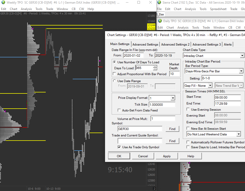Screen dimensions: 245x191
Task: Open Chart menu in Weekly TPO window
Action: click(x=13, y=9)
